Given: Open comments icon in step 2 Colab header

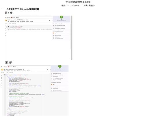Looking at the screenshot, I should click(x=47, y=70).
